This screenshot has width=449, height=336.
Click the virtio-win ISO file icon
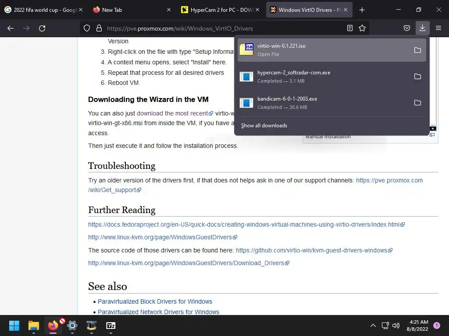[246, 50]
